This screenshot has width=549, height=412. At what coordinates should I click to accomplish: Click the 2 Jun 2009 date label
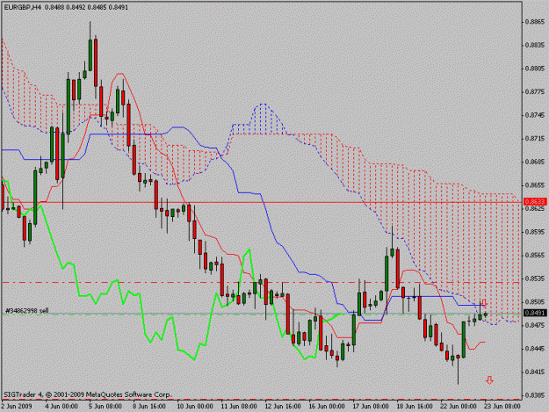[x=17, y=407]
